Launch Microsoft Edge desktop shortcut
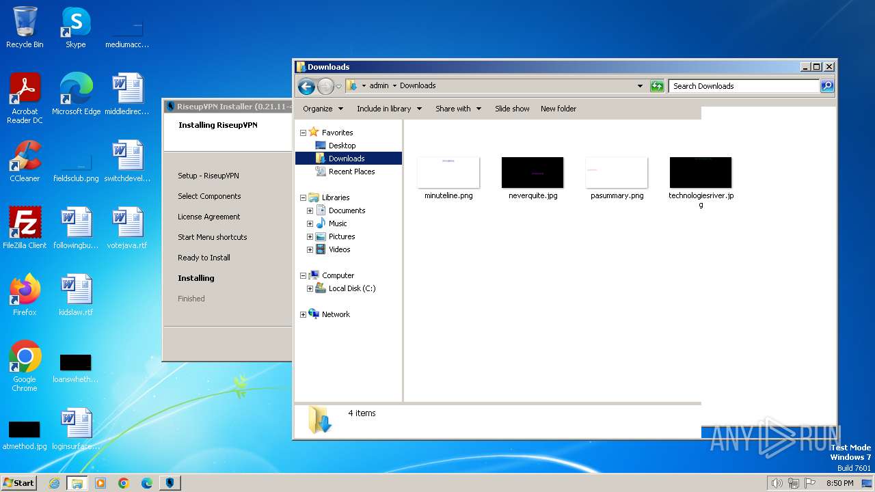 tap(76, 94)
